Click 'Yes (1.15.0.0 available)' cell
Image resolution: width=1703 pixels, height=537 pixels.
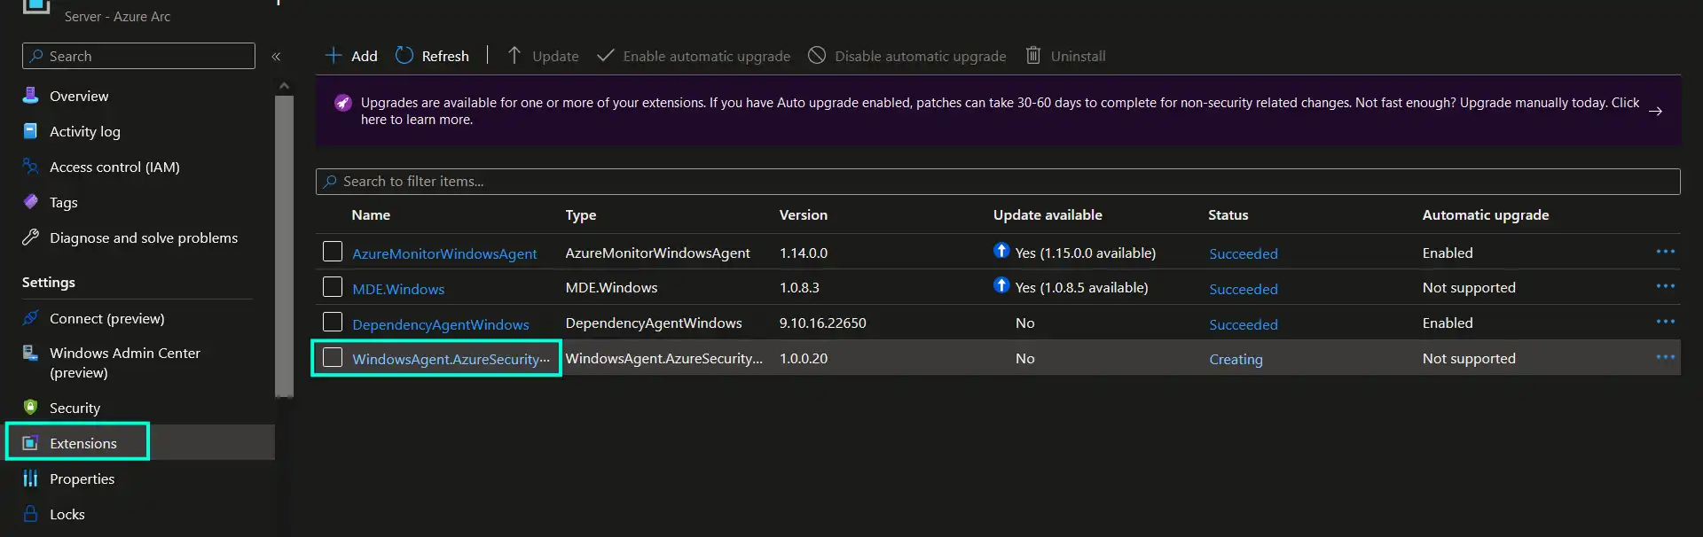1085,253
